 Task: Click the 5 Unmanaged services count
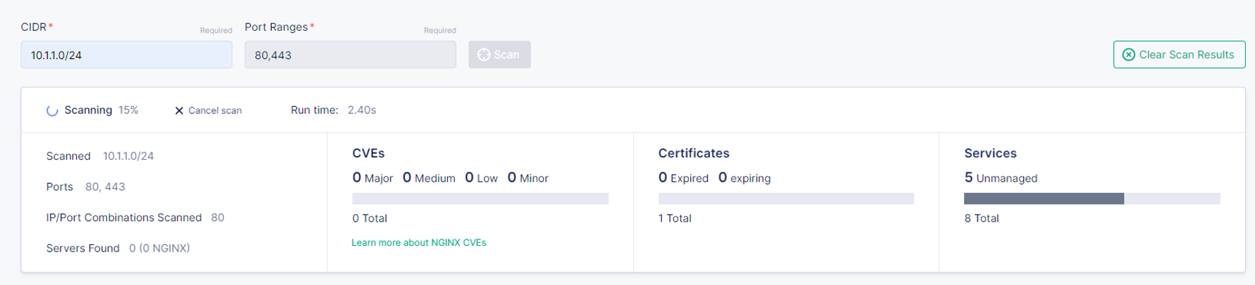tap(1000, 177)
